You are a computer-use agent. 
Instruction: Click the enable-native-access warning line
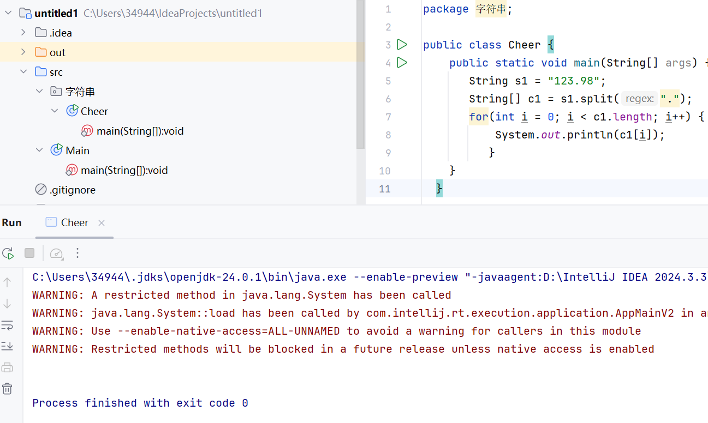click(x=337, y=331)
